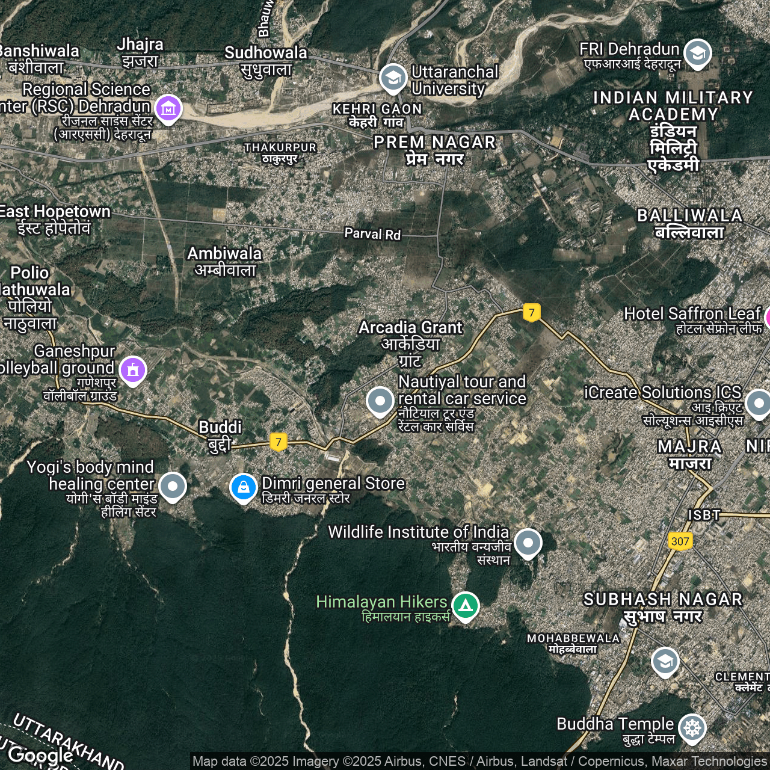The width and height of the screenshot is (770, 770).
Task: Click the route 7 shield near Buddi
Action: pos(278,442)
